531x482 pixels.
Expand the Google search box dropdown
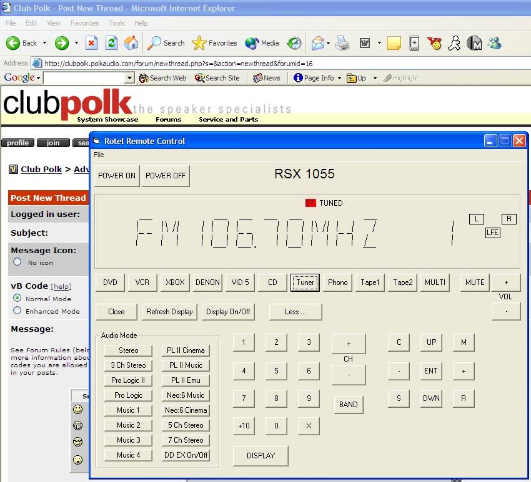(129, 78)
